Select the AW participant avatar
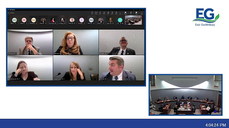Image resolution: width=229 pixels, height=128 pixels. click(x=24, y=20)
